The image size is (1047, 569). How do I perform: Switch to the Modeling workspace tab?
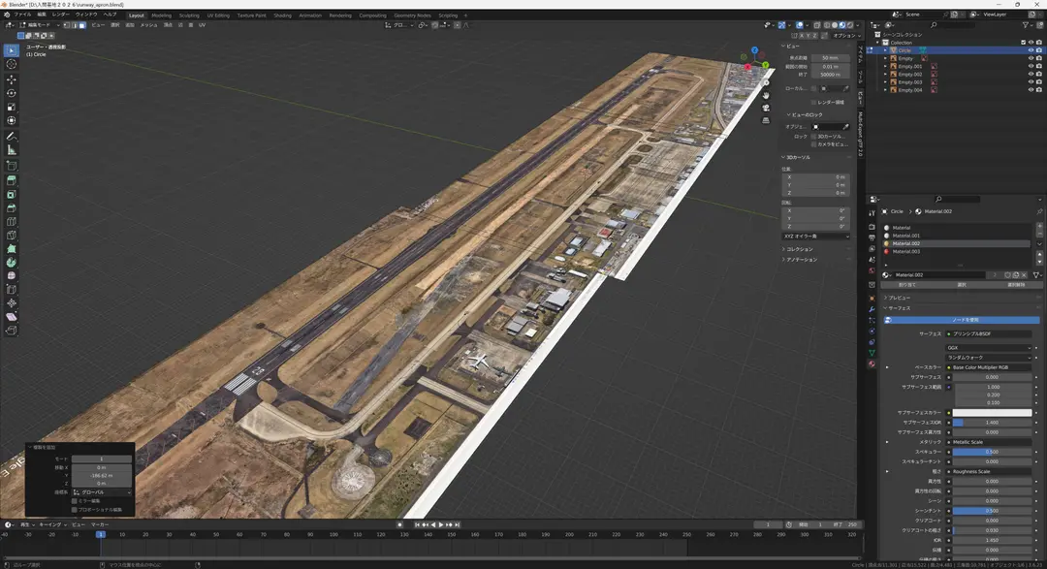pyautogui.click(x=161, y=16)
